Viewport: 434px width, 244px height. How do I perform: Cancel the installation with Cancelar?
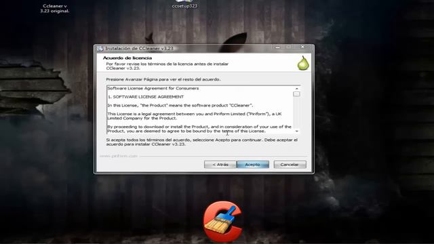(x=290, y=164)
